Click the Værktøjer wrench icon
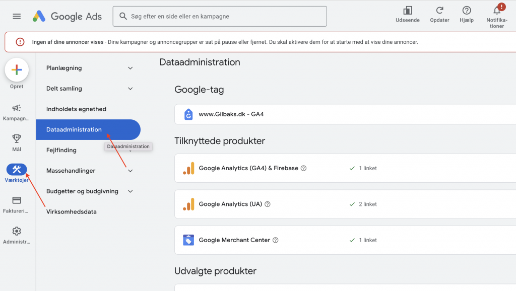Screen dimensions: 516x291 17,170
